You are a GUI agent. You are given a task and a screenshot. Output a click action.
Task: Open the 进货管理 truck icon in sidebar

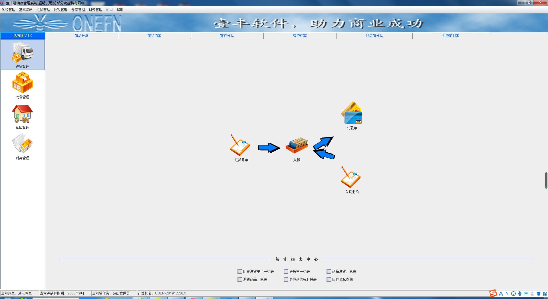(23, 55)
